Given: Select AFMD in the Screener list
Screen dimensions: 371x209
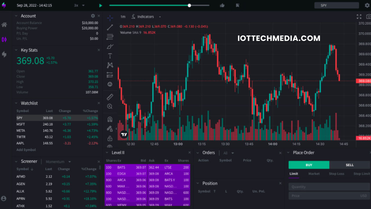Looking at the screenshot, I should point(57,176).
